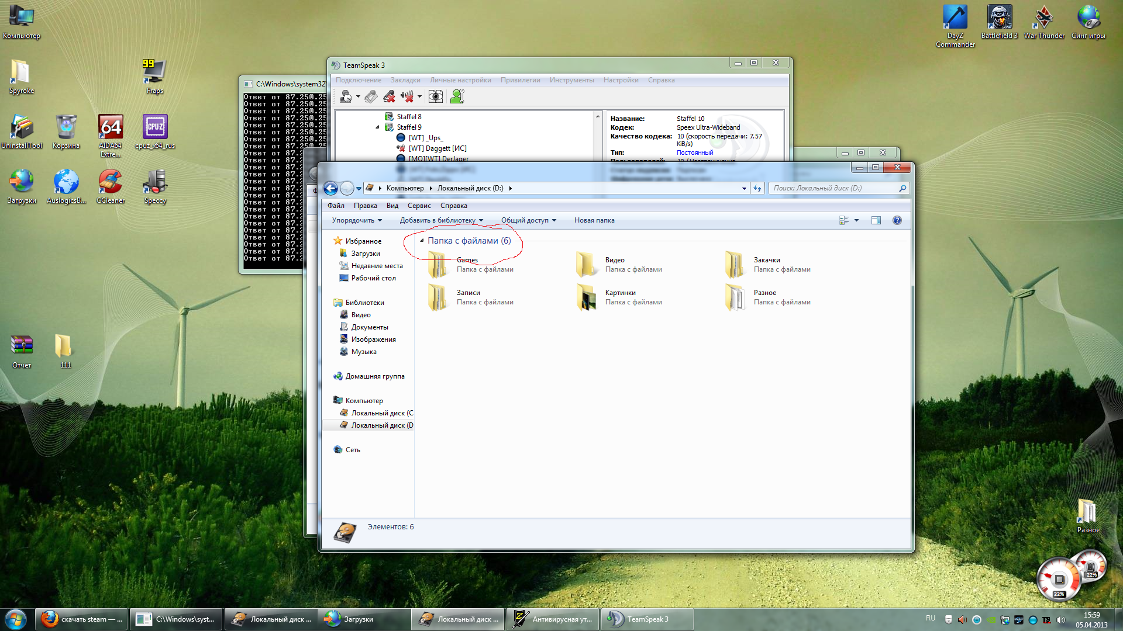Screen dimensions: 1123x631
Task: Click Новая папка button
Action: point(594,220)
